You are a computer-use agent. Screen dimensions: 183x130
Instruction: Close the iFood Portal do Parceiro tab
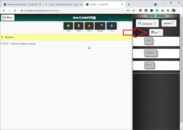[81, 5]
